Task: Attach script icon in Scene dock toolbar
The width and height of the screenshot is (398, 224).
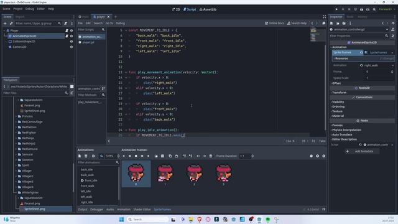Action: click(66, 24)
